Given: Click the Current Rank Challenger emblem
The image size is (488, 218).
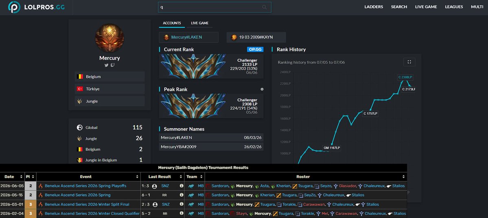Looking at the screenshot, I should click(193, 66).
